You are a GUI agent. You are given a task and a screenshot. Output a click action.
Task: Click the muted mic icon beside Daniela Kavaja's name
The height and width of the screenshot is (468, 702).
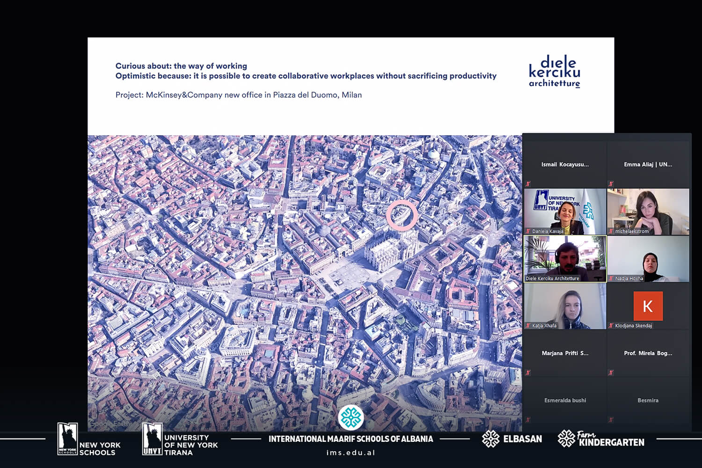(x=528, y=231)
